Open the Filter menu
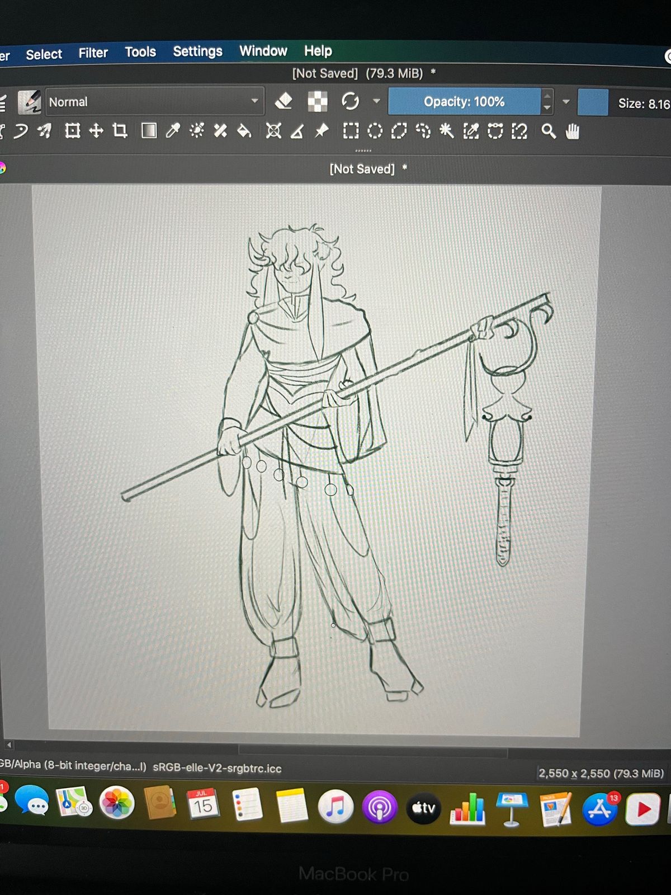The image size is (671, 895). 93,53
